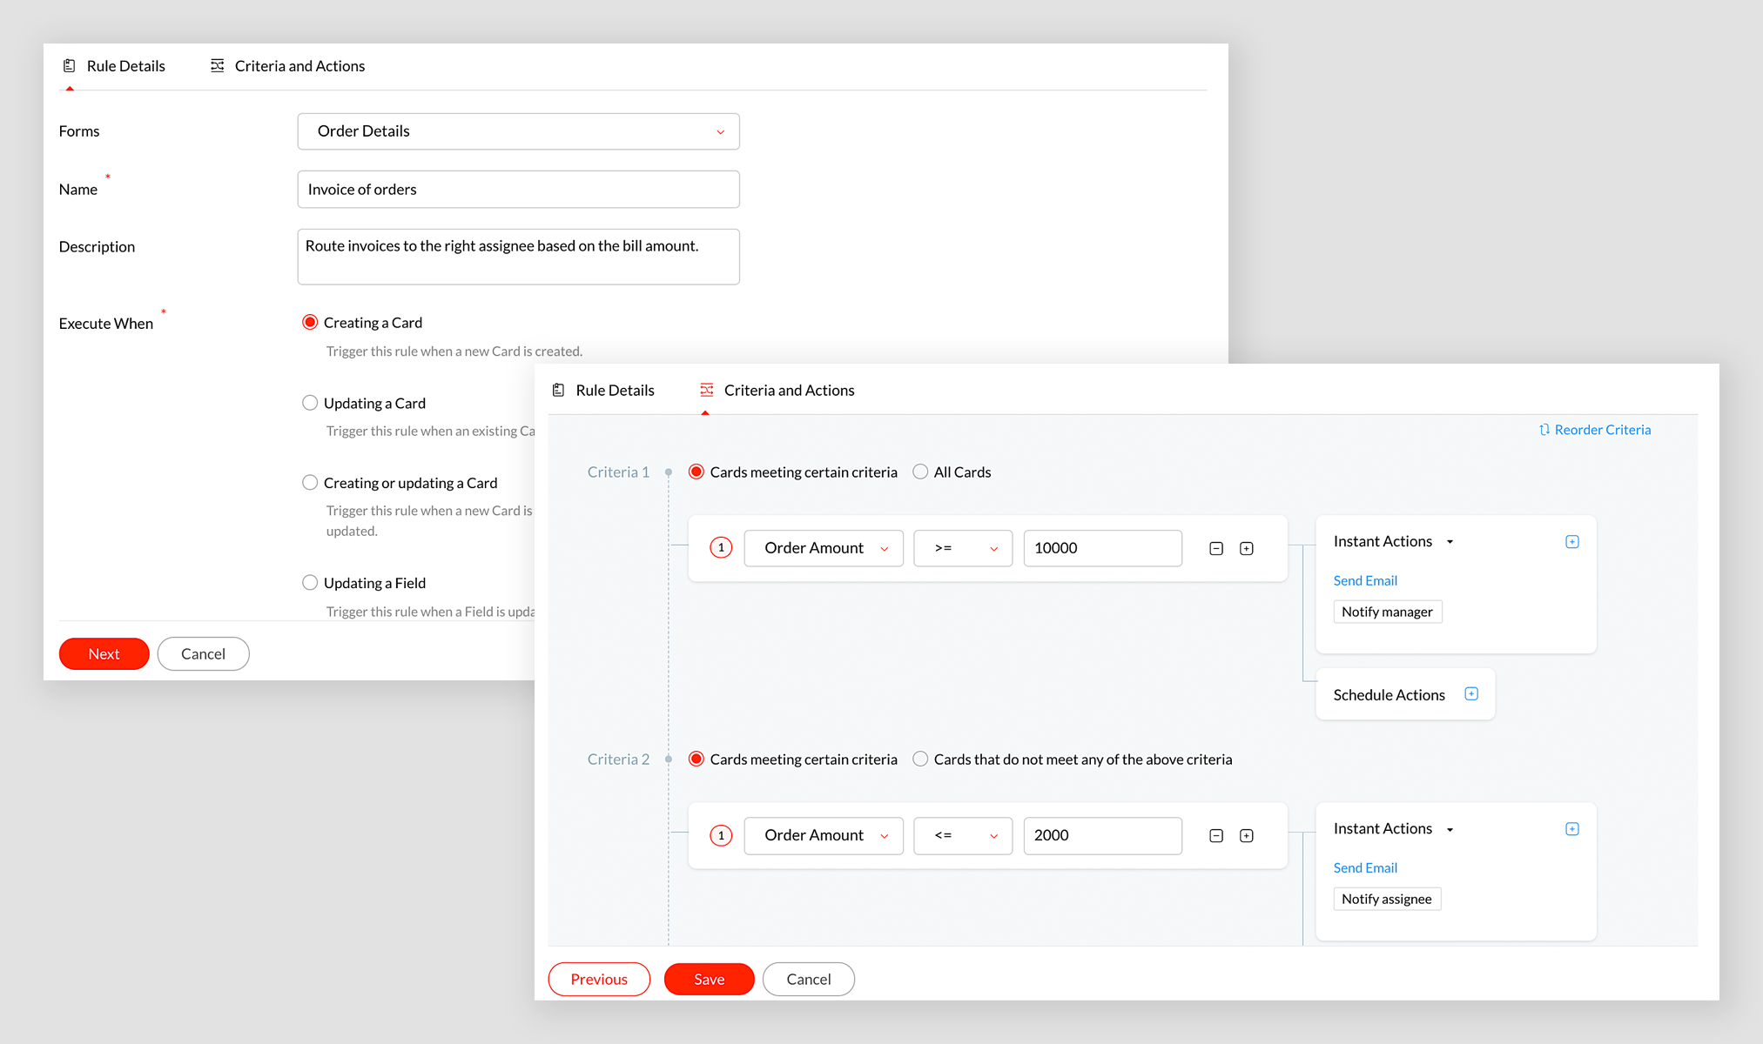1763x1044 pixels.
Task: Select Cards that do not meet above criteria
Action: (920, 759)
